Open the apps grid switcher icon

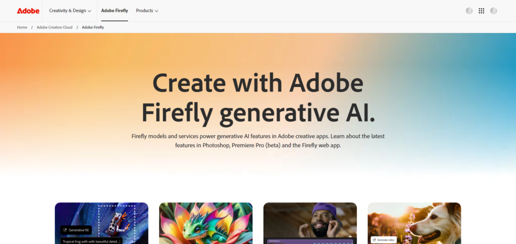coord(481,11)
